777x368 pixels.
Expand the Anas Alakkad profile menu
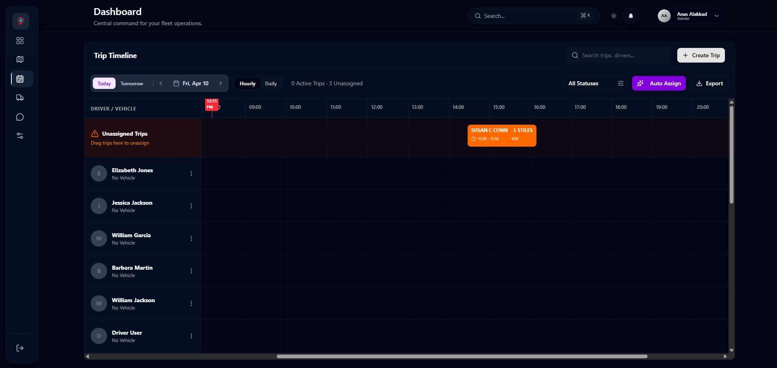tap(688, 16)
